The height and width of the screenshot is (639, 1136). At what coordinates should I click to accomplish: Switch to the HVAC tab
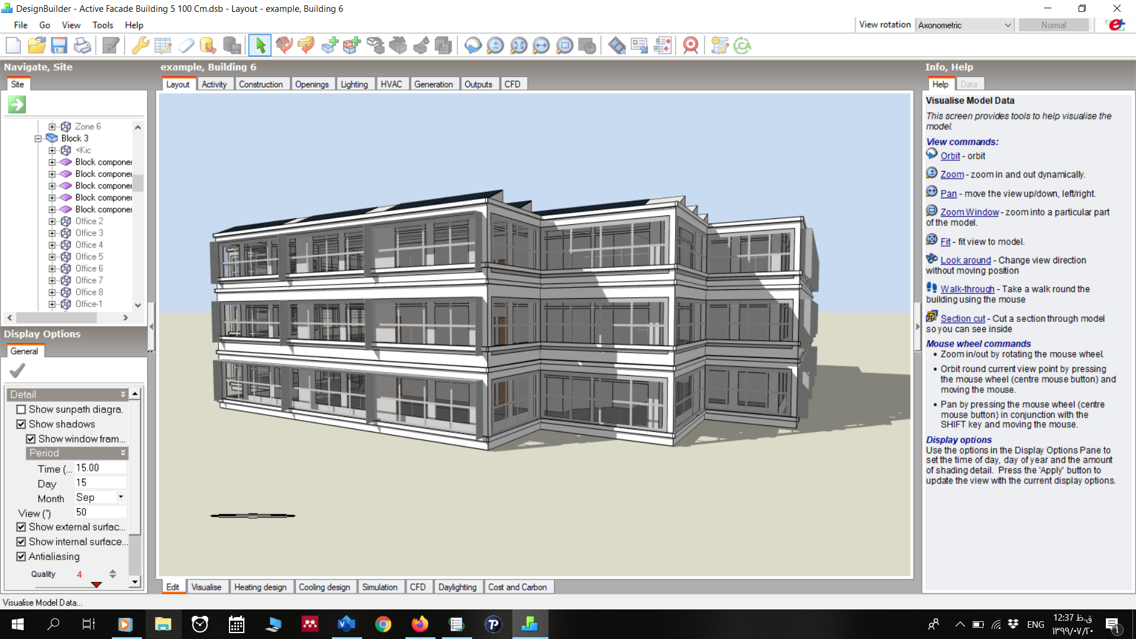click(391, 84)
